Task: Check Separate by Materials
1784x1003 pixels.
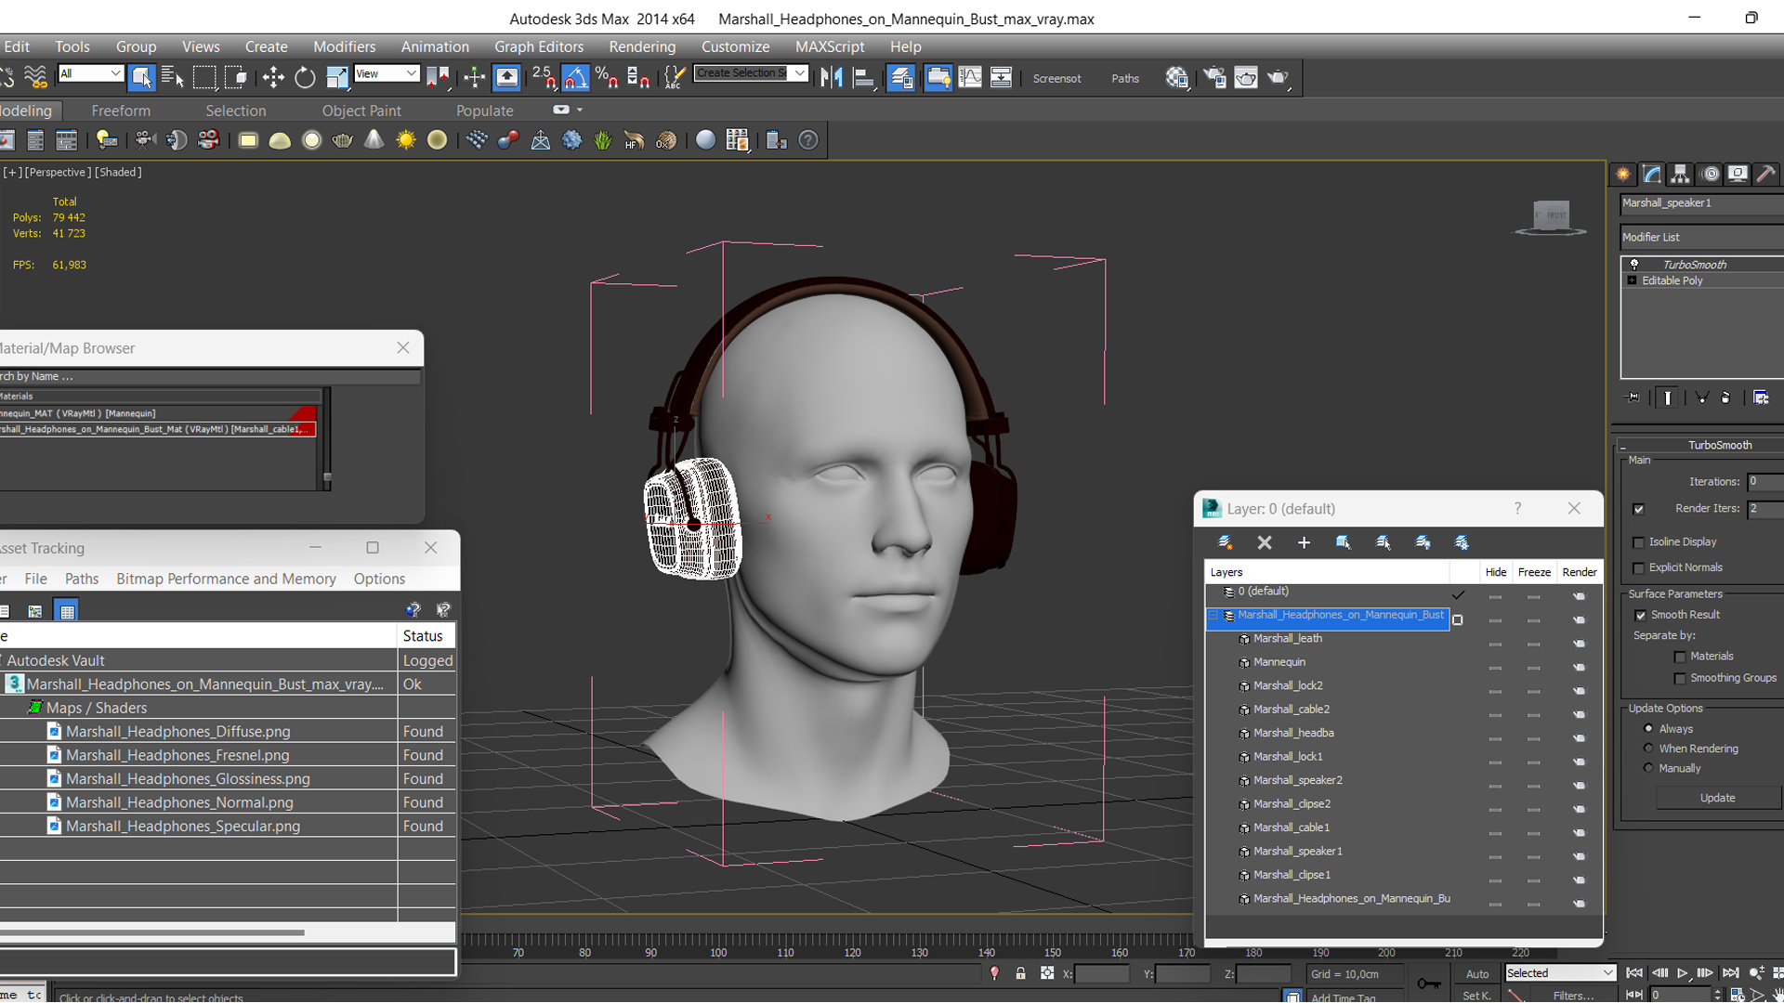Action: (1680, 657)
